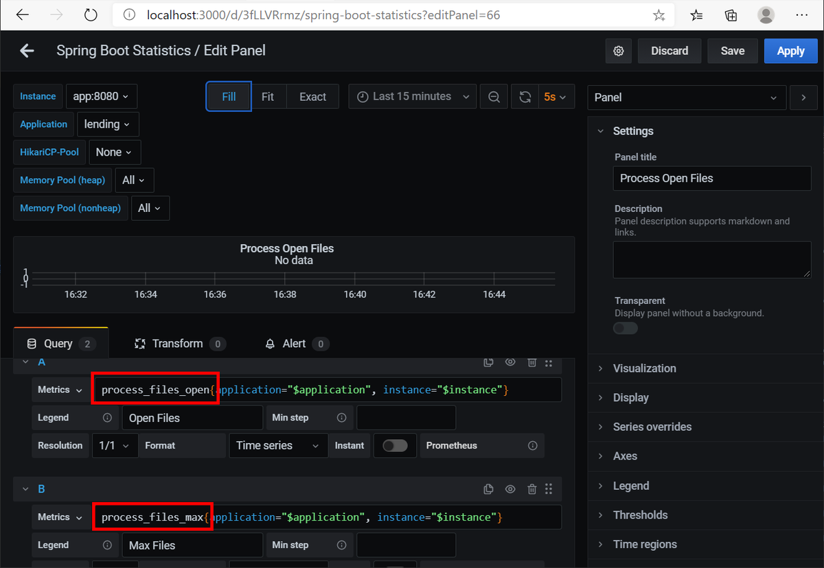This screenshot has width=824, height=568.
Task: Toggle the Instant switch for query A
Action: tap(395, 446)
